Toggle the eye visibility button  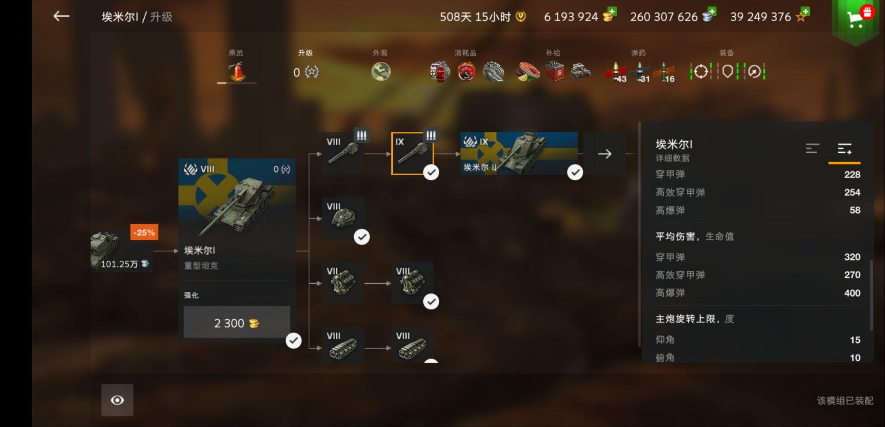[x=117, y=400]
